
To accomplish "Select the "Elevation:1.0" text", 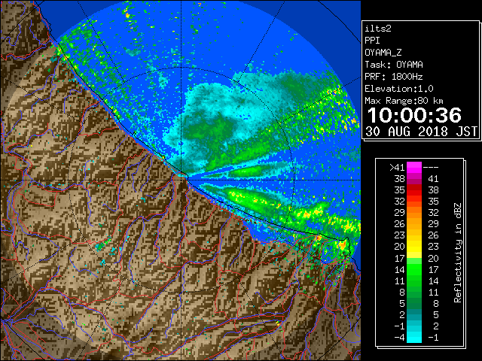I will tap(399, 89).
